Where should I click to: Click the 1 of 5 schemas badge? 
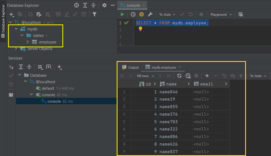click(x=48, y=23)
